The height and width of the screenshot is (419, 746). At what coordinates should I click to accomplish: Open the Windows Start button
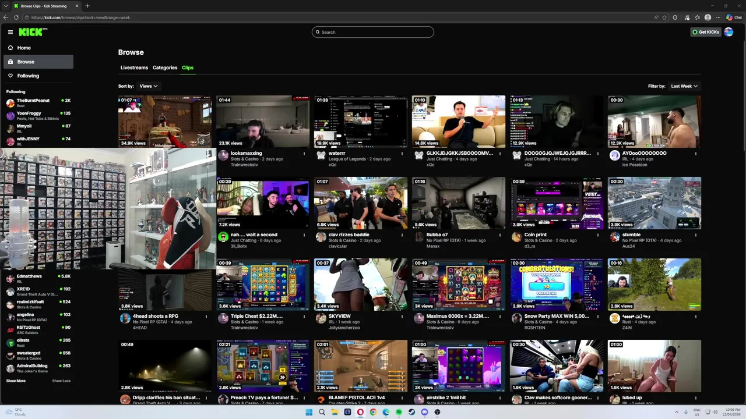(x=309, y=412)
